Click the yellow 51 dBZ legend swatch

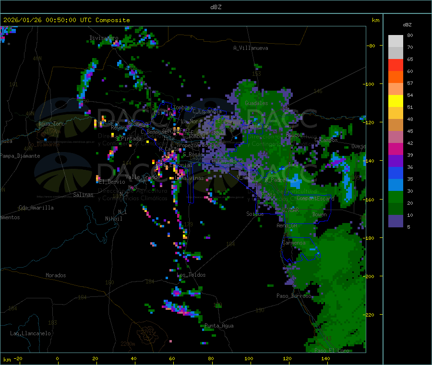coord(396,101)
